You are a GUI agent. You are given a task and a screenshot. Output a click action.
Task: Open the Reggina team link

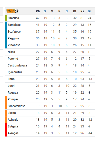click(13, 38)
